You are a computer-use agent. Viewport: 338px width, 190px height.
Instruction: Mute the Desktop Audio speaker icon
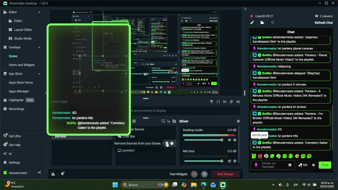click(229, 140)
